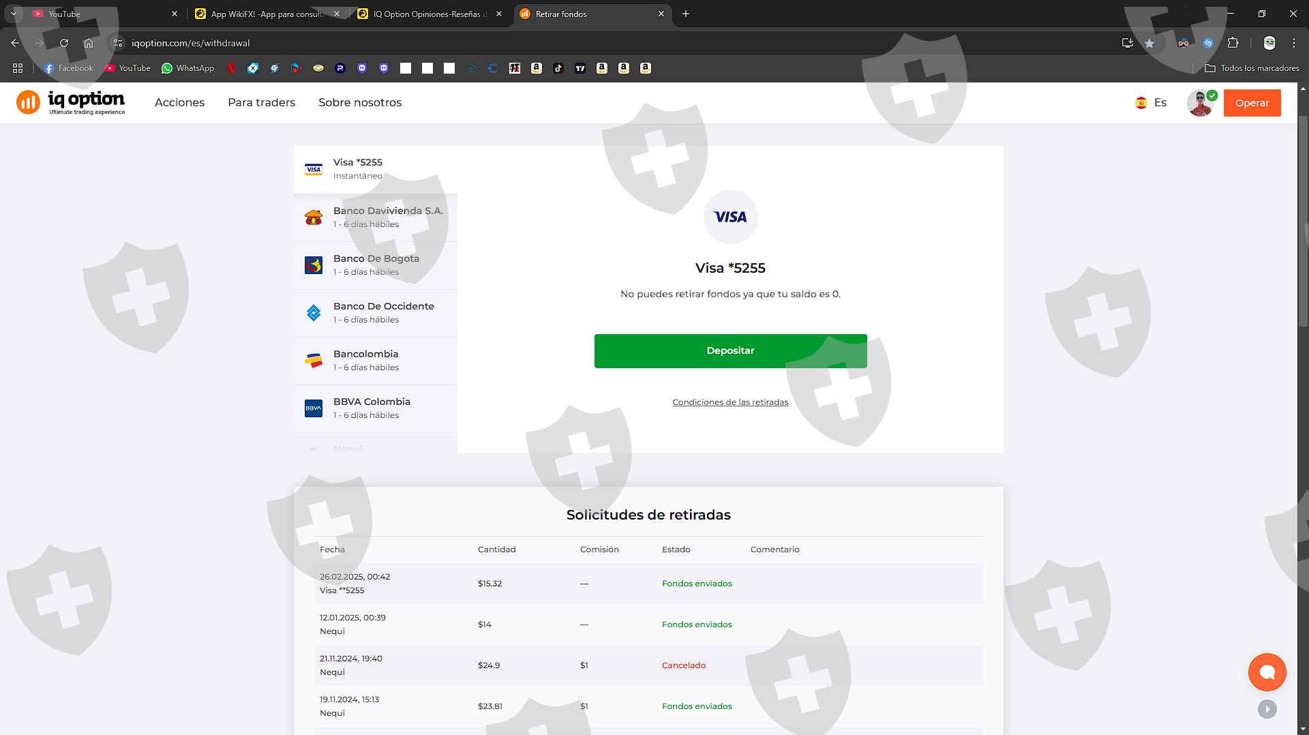
Task: Click the green Depositar button
Action: point(730,351)
